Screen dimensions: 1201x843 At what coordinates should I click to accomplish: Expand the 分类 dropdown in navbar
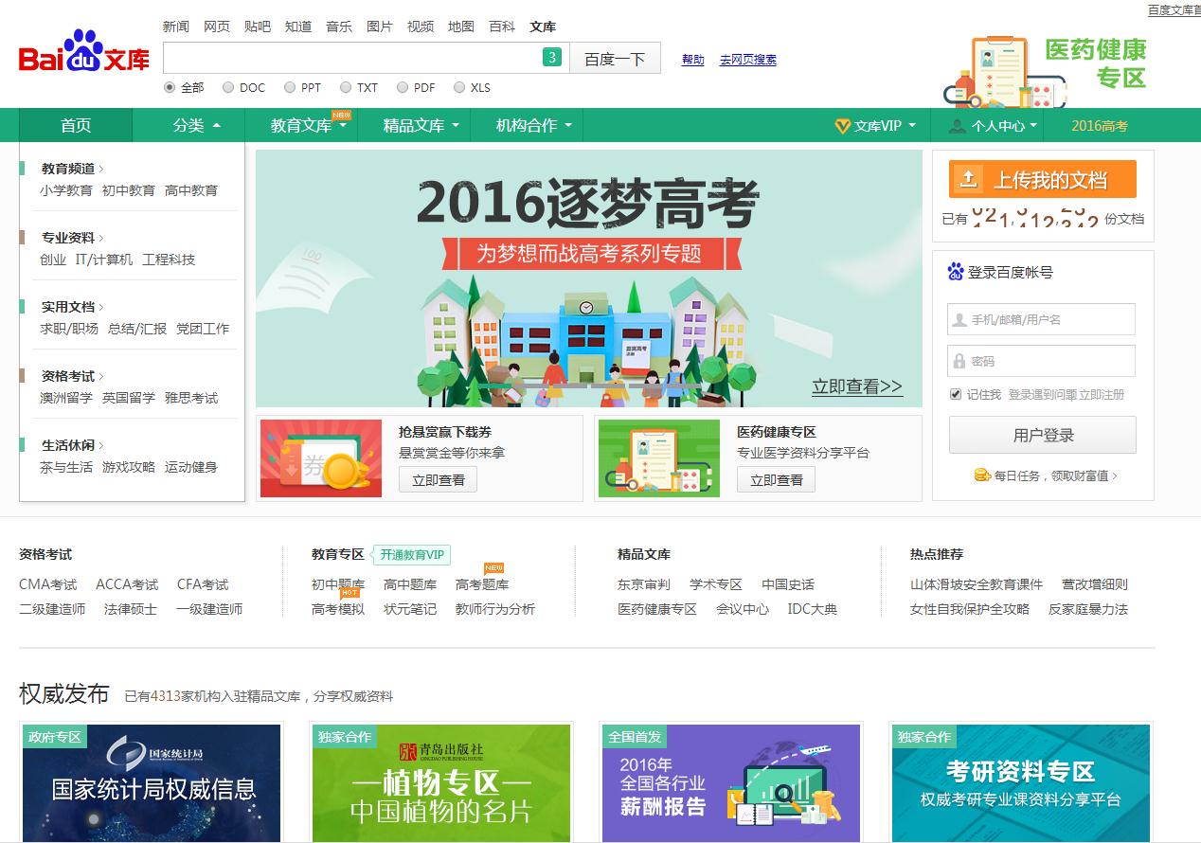(197, 126)
